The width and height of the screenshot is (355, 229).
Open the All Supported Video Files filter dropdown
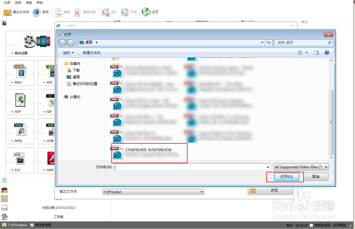pyautogui.click(x=301, y=167)
